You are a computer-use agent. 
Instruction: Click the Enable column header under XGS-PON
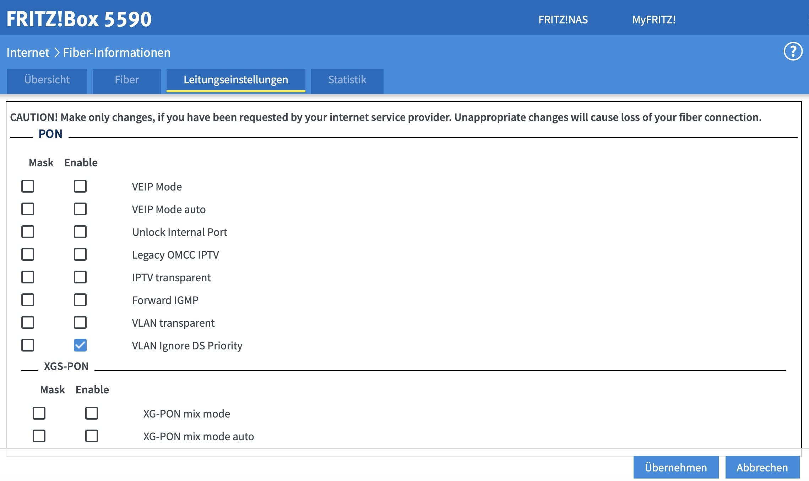(92, 389)
